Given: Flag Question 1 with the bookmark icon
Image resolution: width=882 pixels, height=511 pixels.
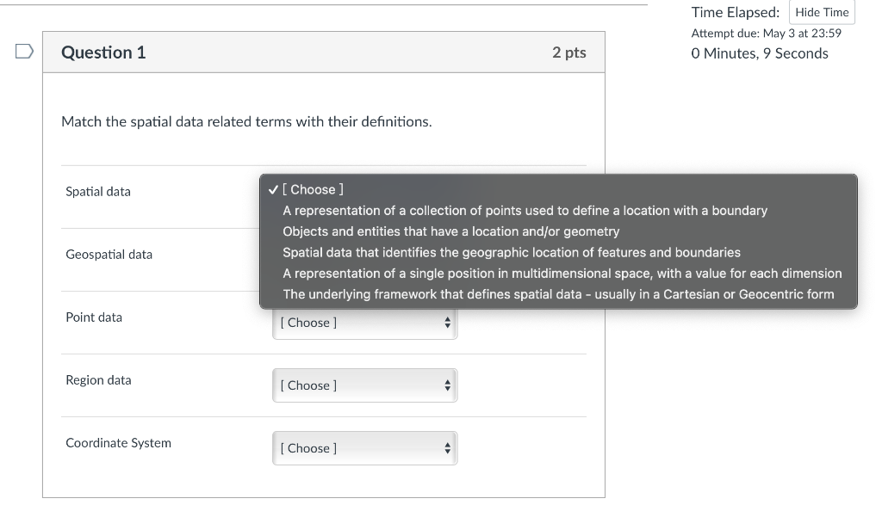Looking at the screenshot, I should pos(24,52).
